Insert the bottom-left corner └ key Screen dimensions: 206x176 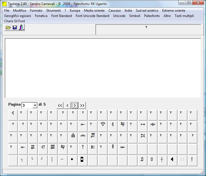point(33,161)
